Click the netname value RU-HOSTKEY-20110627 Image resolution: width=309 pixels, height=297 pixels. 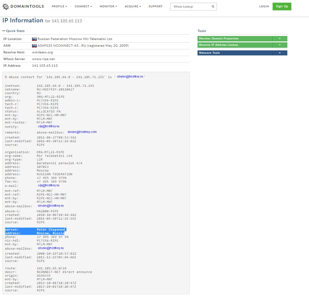pyautogui.click(x=55, y=89)
